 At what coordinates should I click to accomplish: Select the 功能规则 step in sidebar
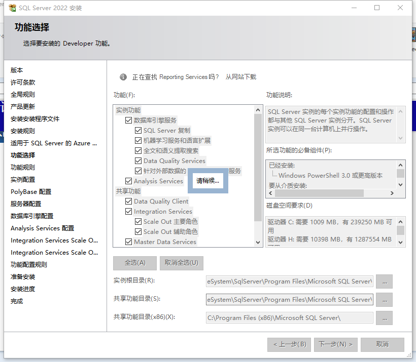[23, 168]
